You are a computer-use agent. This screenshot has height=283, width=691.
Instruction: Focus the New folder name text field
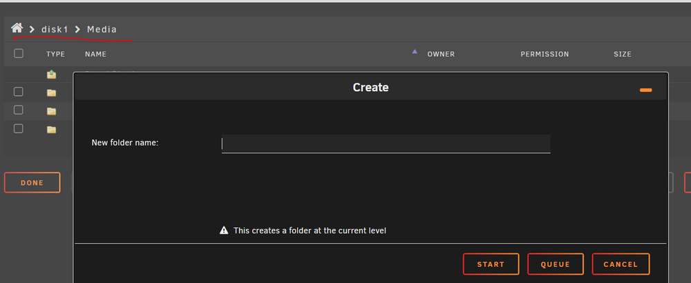coord(386,144)
